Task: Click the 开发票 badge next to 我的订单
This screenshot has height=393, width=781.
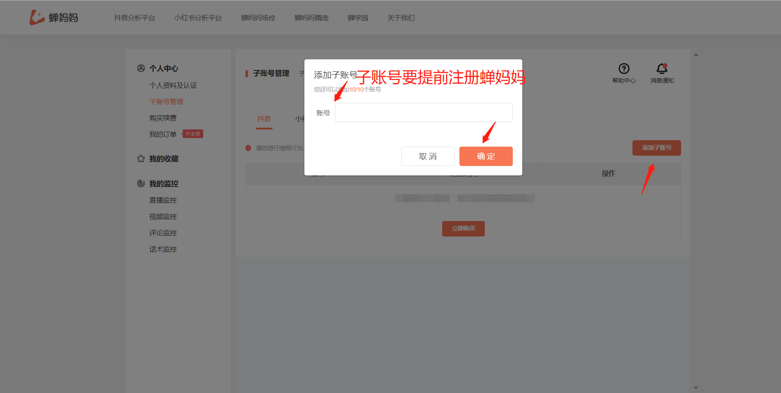Action: click(x=193, y=134)
